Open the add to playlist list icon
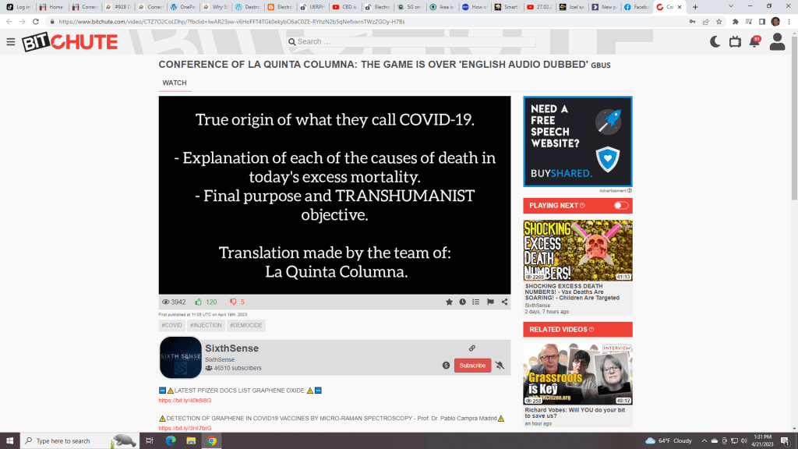 (476, 302)
